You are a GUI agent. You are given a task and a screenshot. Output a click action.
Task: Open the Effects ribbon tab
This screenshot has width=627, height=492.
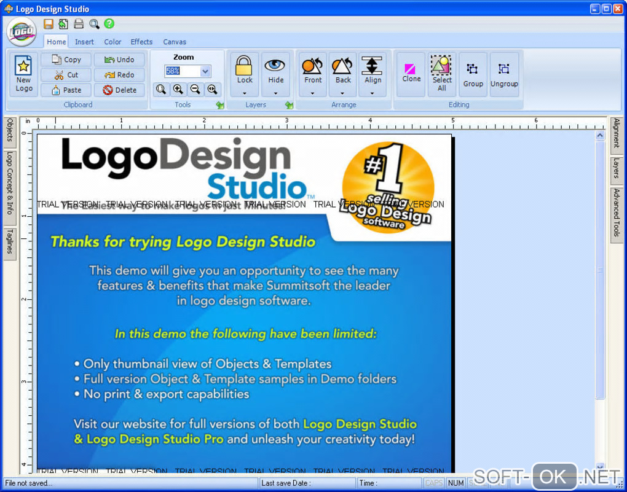click(141, 42)
